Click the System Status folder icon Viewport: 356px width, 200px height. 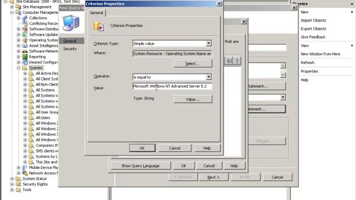point(18,179)
